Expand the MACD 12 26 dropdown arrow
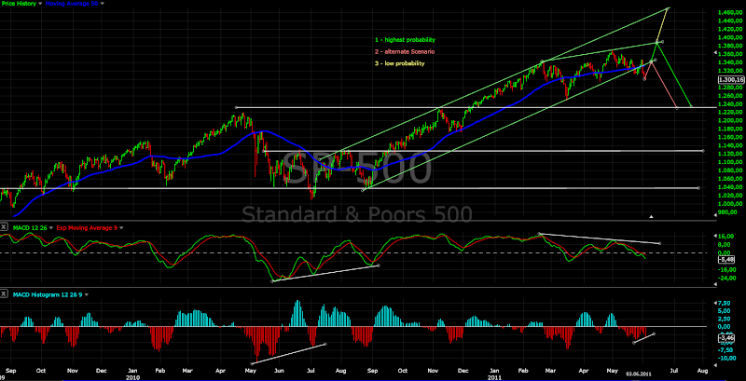This screenshot has width=746, height=381. coord(52,228)
